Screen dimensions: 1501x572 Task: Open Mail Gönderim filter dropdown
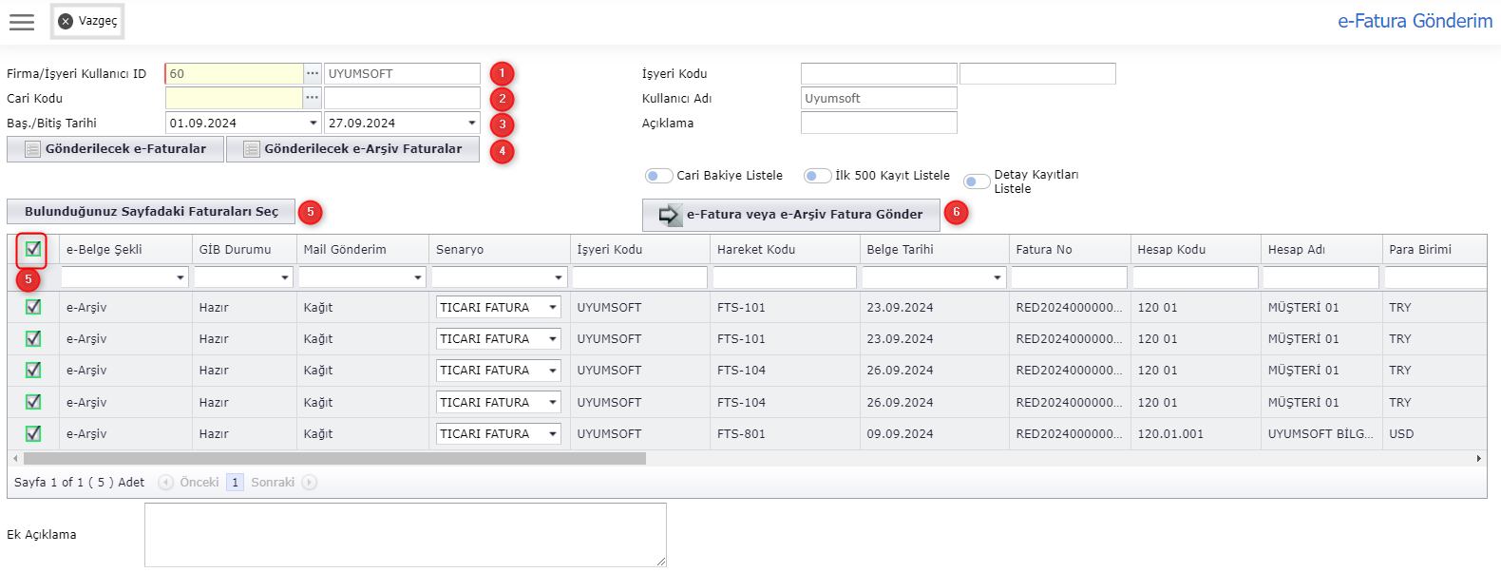click(x=418, y=277)
